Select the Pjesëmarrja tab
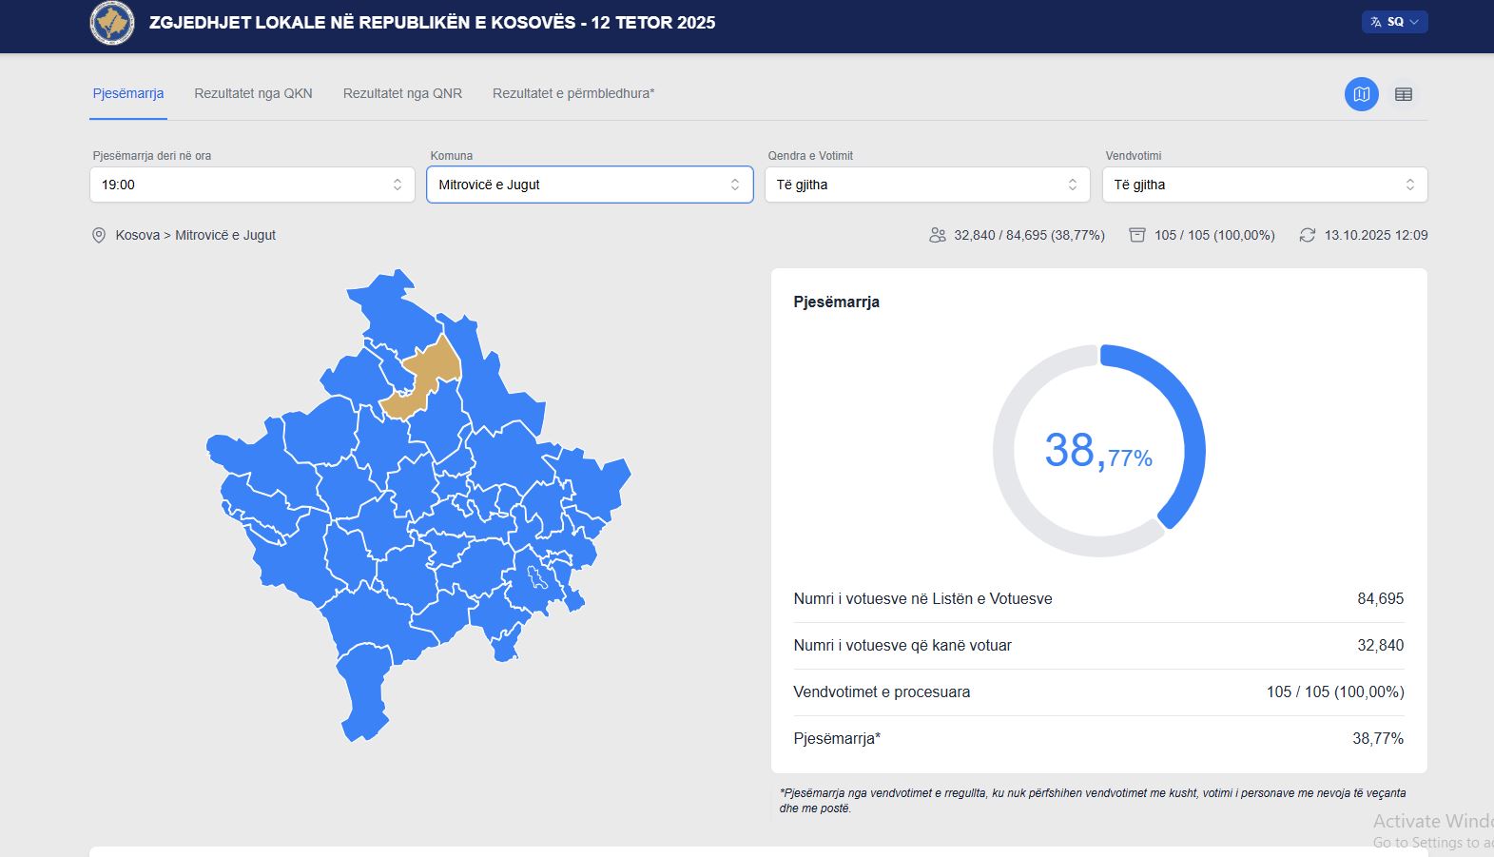1494x857 pixels. (128, 93)
